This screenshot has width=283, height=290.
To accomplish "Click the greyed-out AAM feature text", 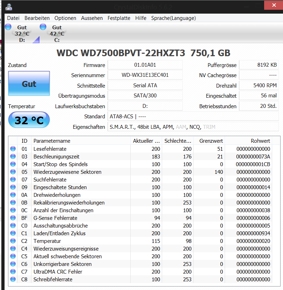I will 181,127.
